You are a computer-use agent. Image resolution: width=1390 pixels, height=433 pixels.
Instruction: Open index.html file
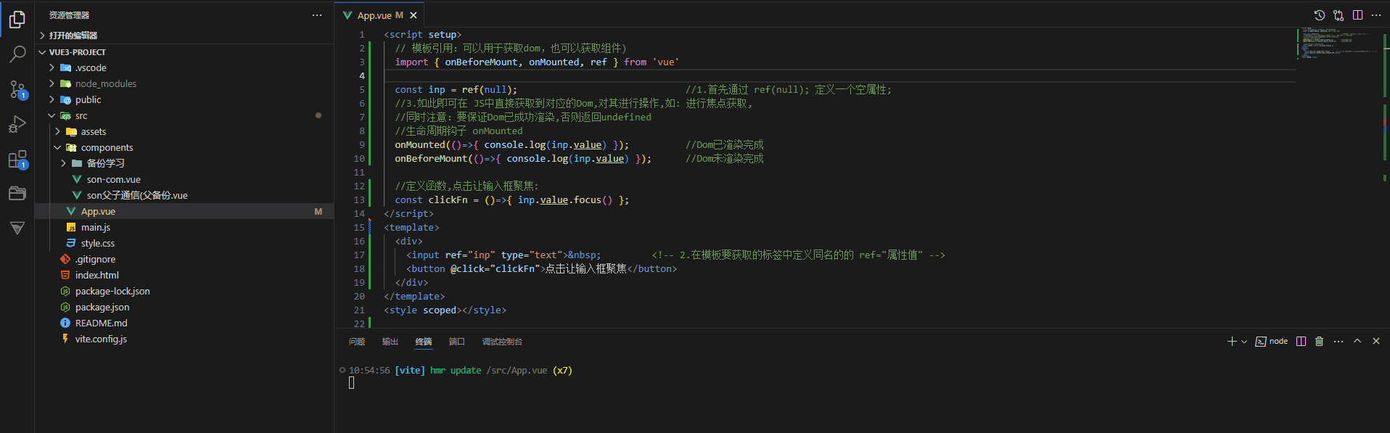[x=184, y=275]
